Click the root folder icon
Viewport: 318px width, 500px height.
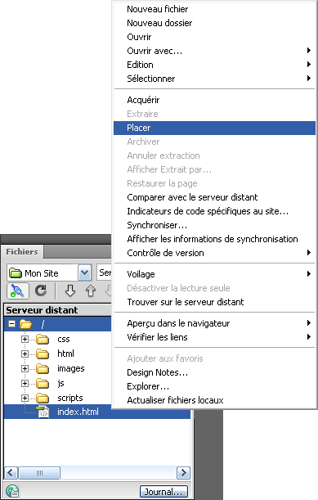click(x=26, y=324)
